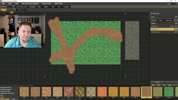Switch to the Text tab
Viewport: 178px width, 100px height.
pyautogui.click(x=59, y=7)
